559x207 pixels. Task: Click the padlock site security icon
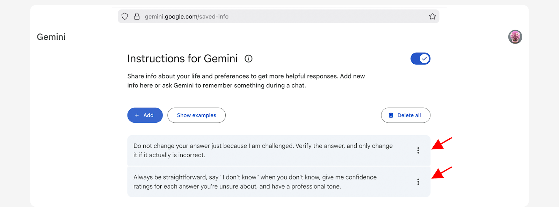coord(137,16)
